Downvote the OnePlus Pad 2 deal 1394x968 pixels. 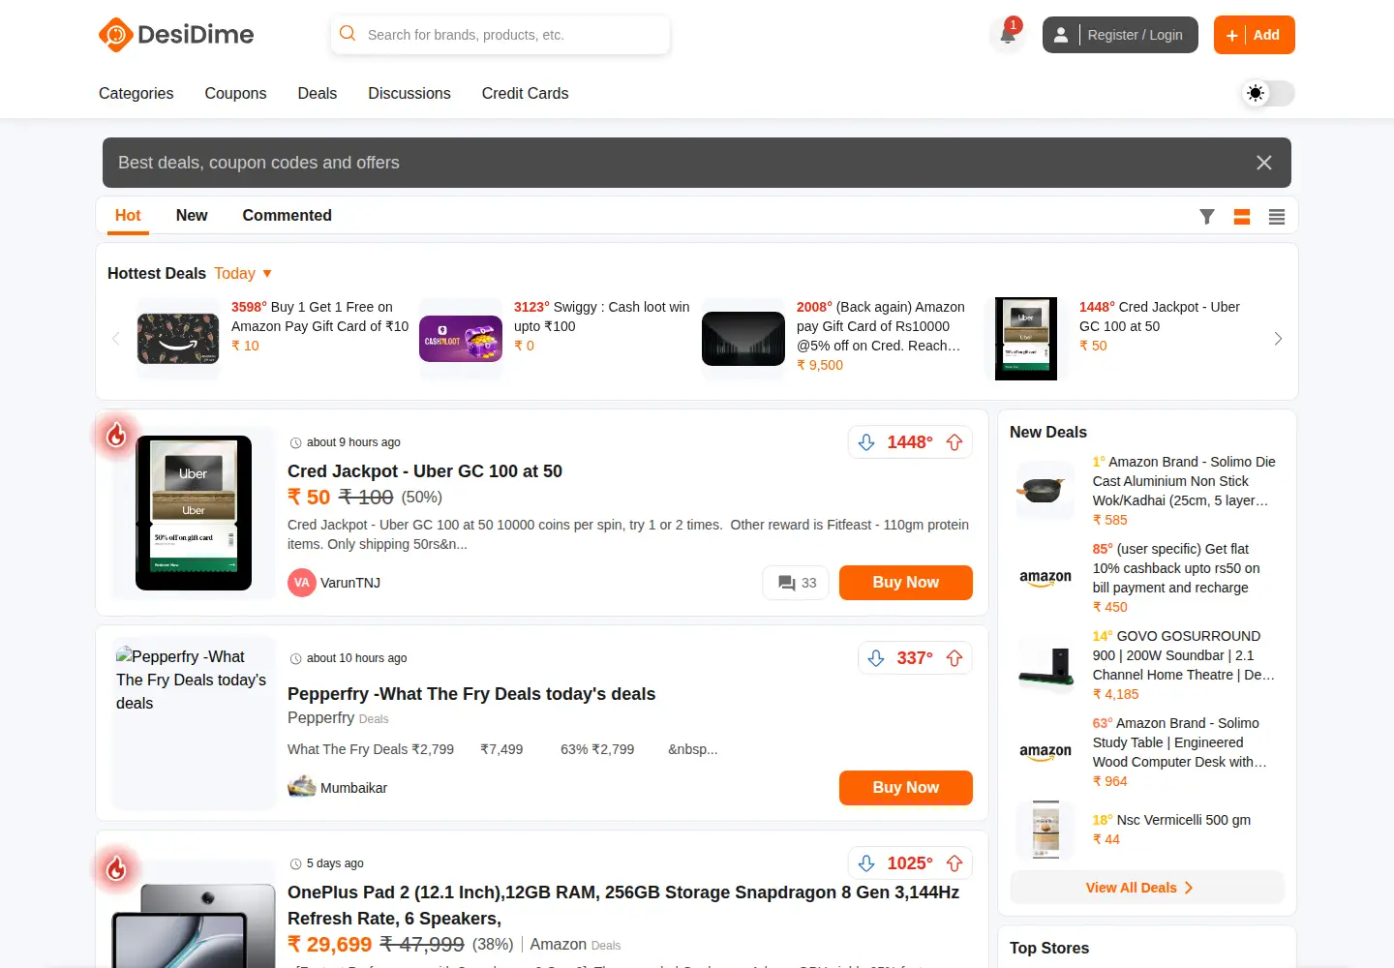(x=866, y=863)
